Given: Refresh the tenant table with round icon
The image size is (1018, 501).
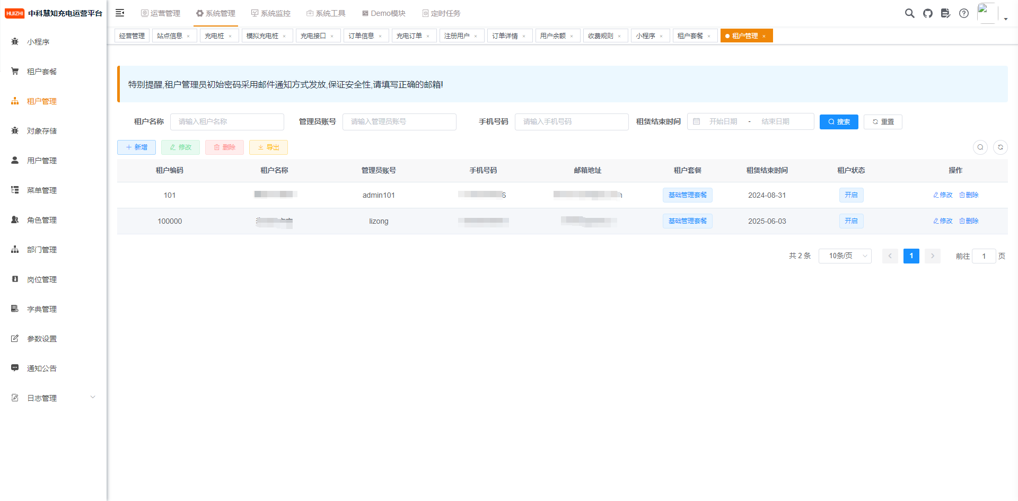Looking at the screenshot, I should [x=1001, y=147].
